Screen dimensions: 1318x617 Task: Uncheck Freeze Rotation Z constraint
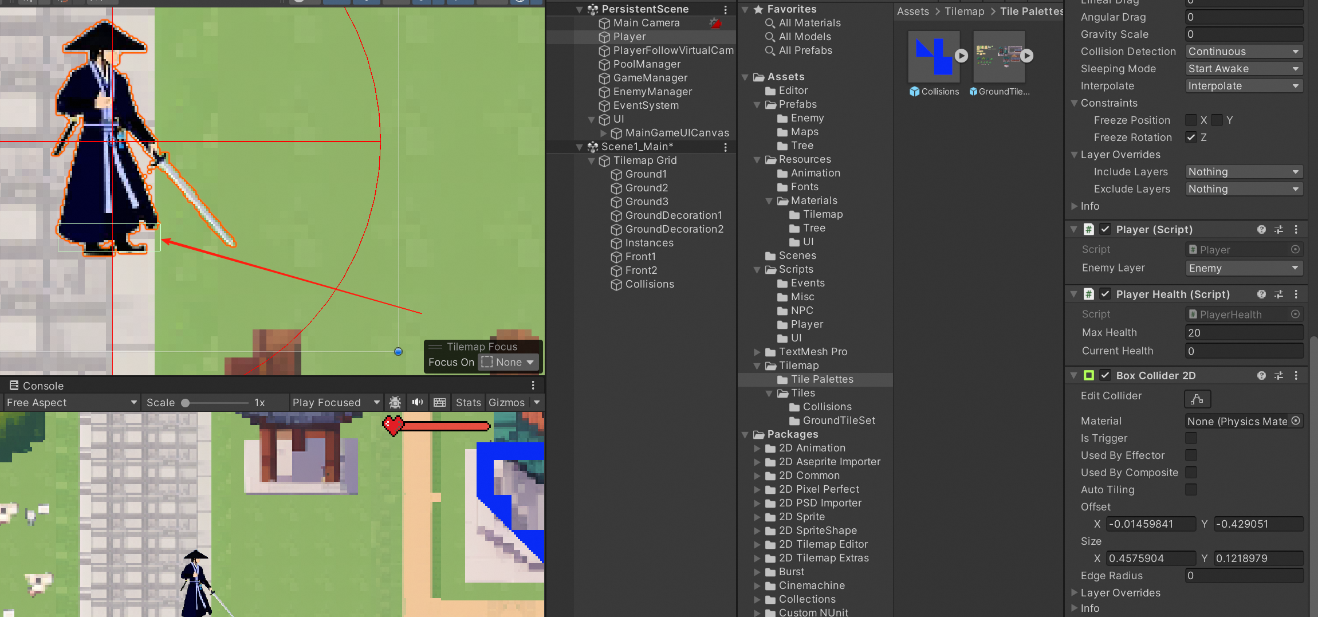tap(1191, 137)
